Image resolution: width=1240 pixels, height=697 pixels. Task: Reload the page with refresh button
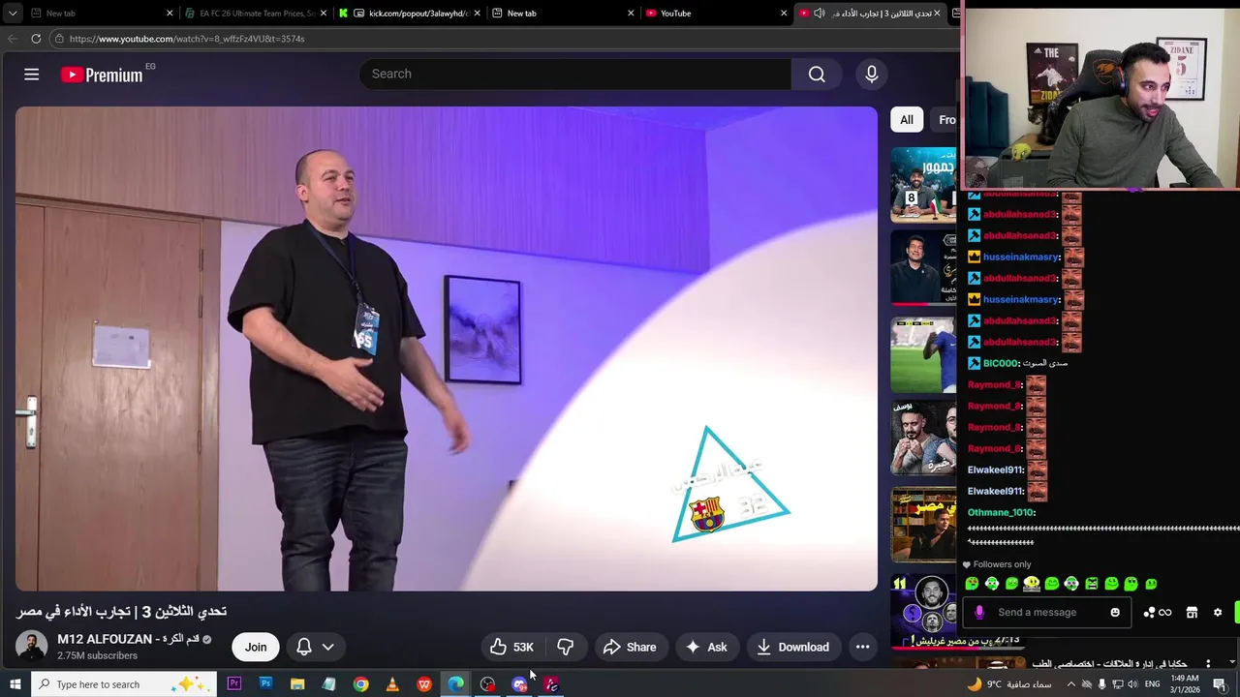[36, 39]
